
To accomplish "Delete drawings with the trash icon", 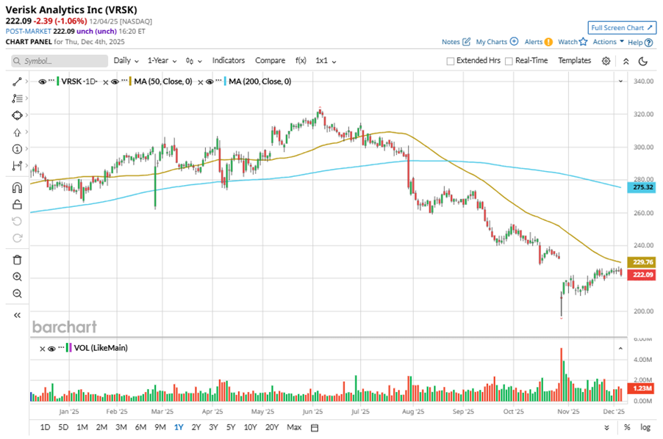I will [x=17, y=260].
